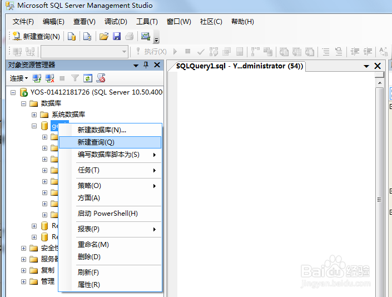Image resolution: width=392 pixels, height=297 pixels.
Task: Choose 刷新(F) in context menu
Action: tap(110, 273)
